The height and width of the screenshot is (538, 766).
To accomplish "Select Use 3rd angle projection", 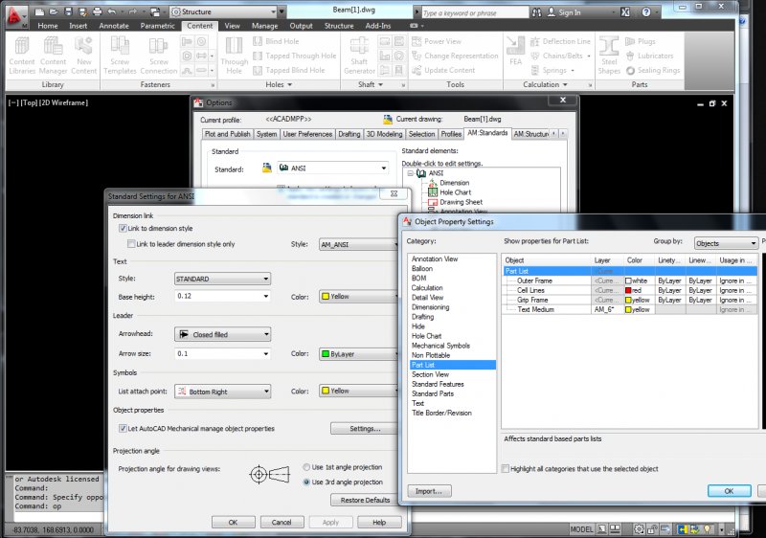I will pos(306,482).
